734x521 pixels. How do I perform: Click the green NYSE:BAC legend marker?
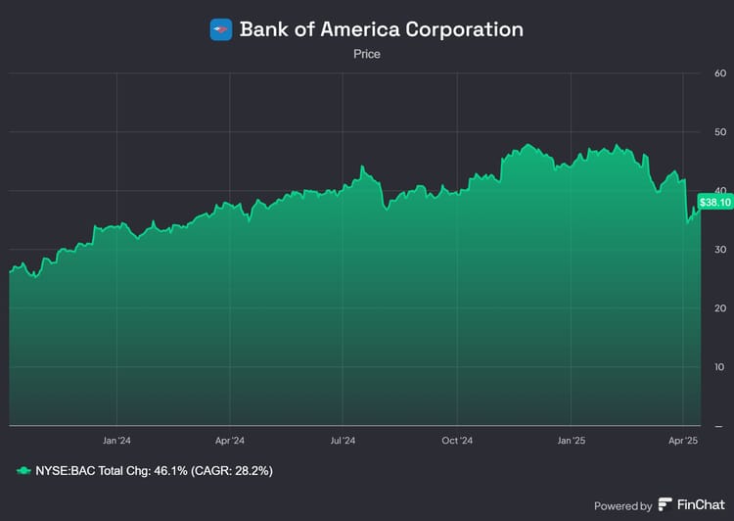point(23,471)
